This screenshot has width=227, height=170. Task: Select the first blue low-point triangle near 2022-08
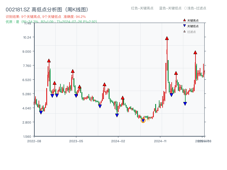coord(40,113)
